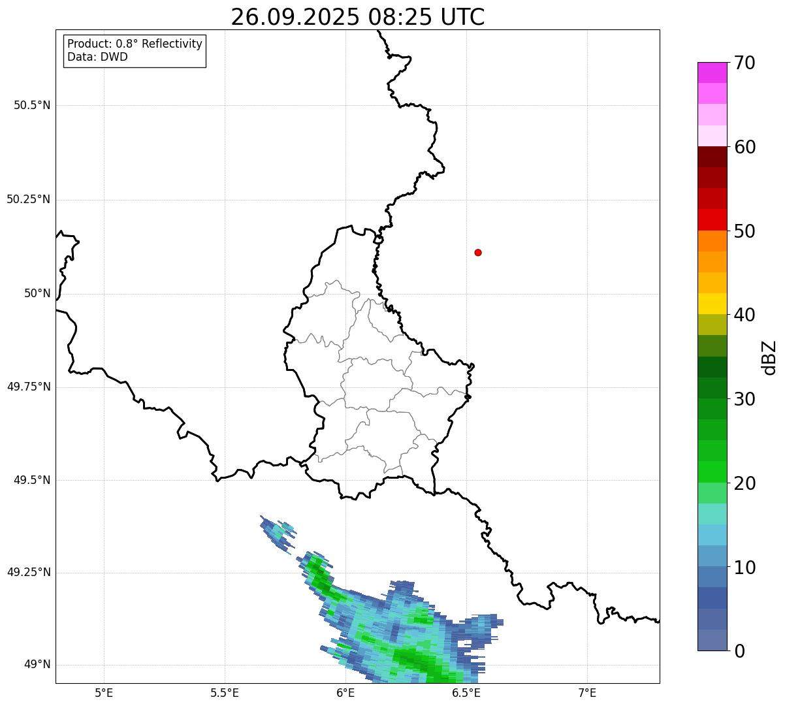Pick the bright green swatch just above 20
The image size is (785, 706).
tap(712, 472)
